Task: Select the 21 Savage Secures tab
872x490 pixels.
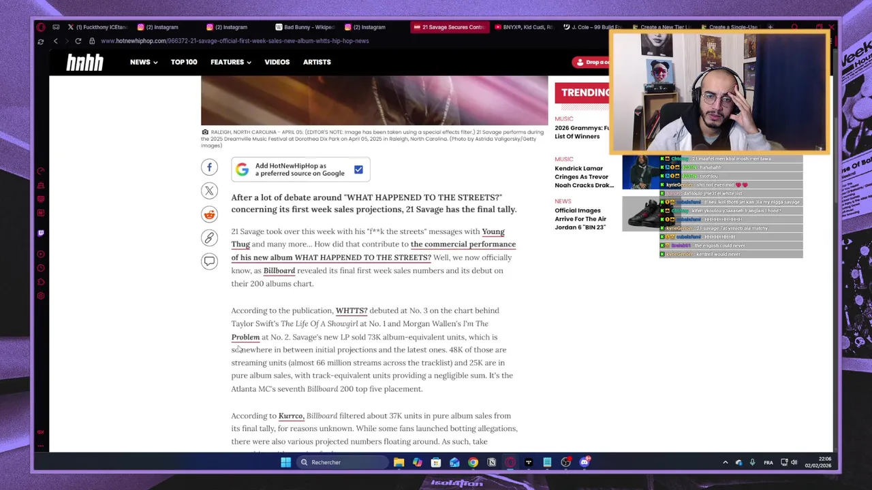Action: (448, 27)
